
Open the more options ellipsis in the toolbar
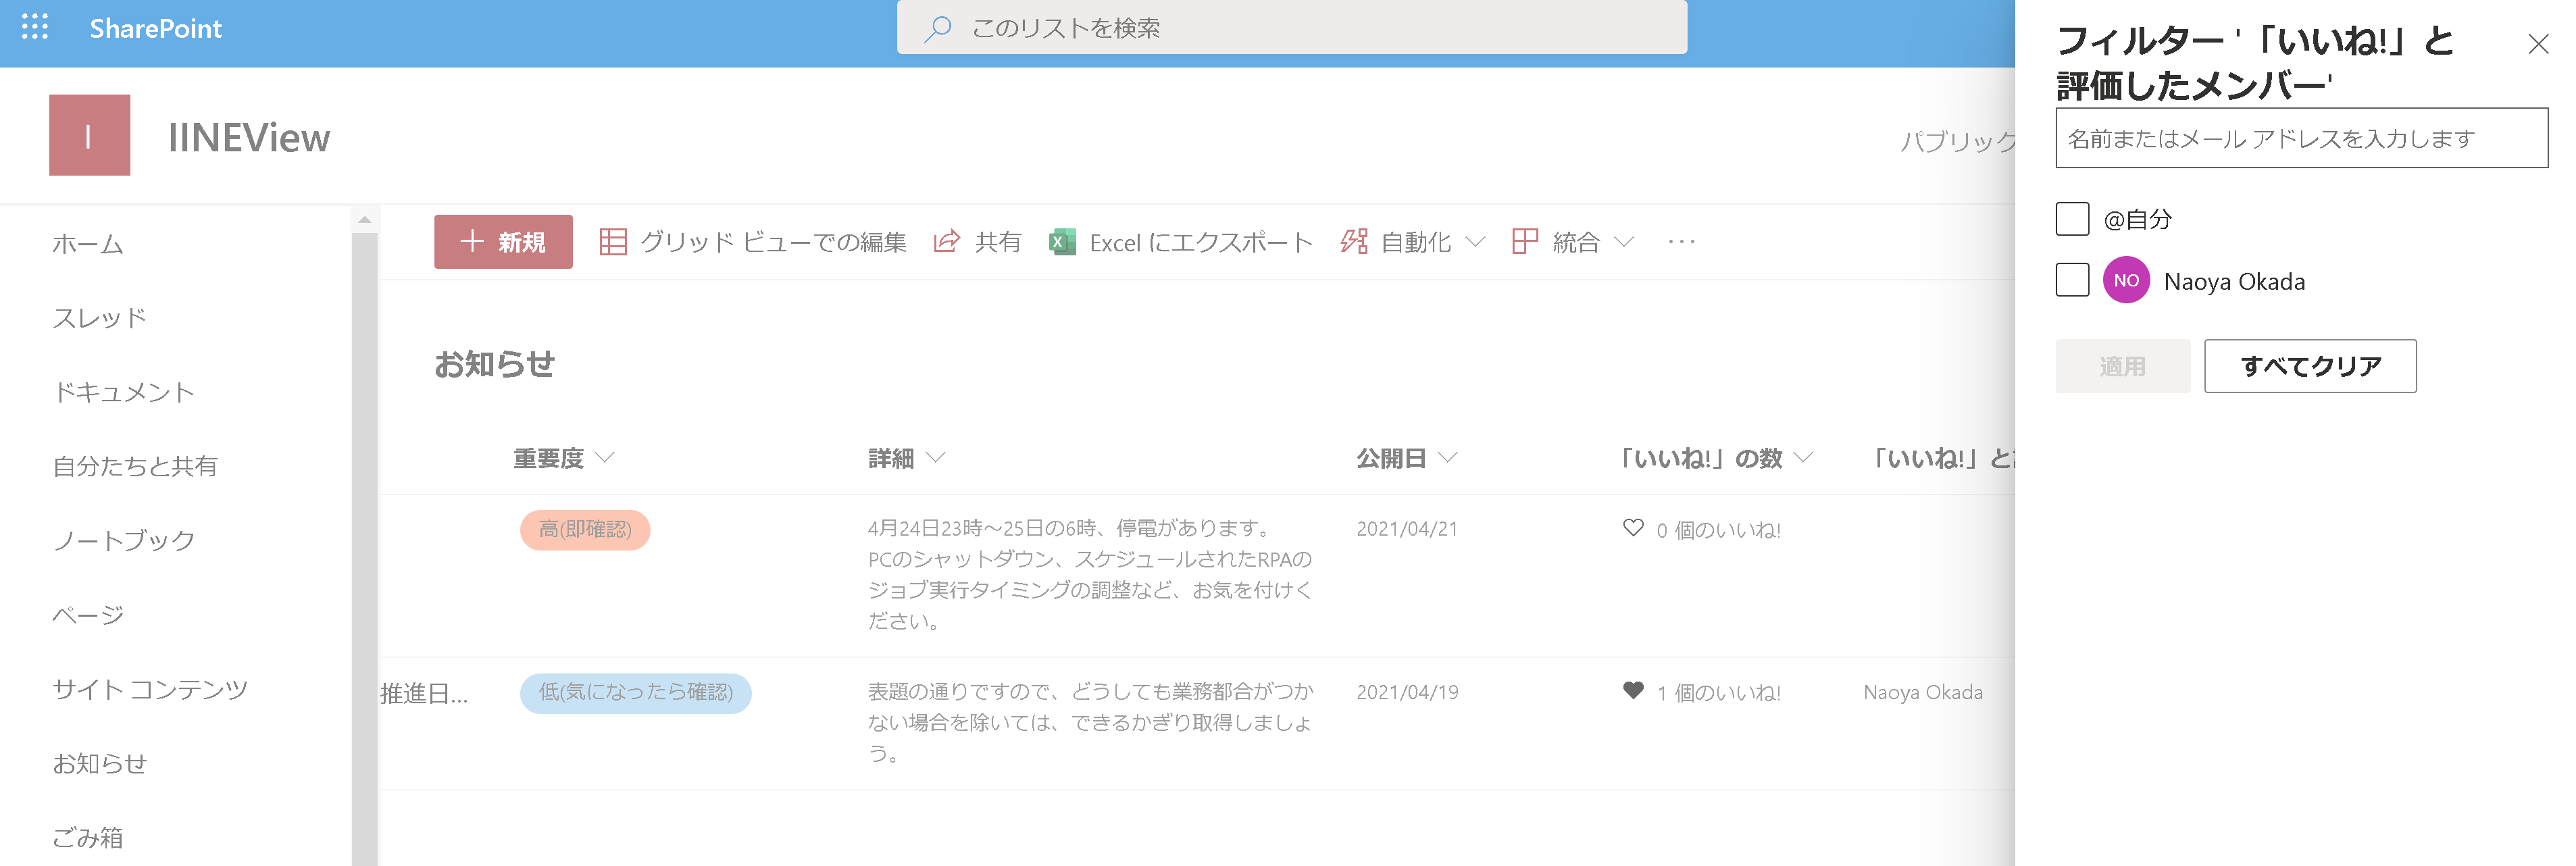coord(1682,242)
